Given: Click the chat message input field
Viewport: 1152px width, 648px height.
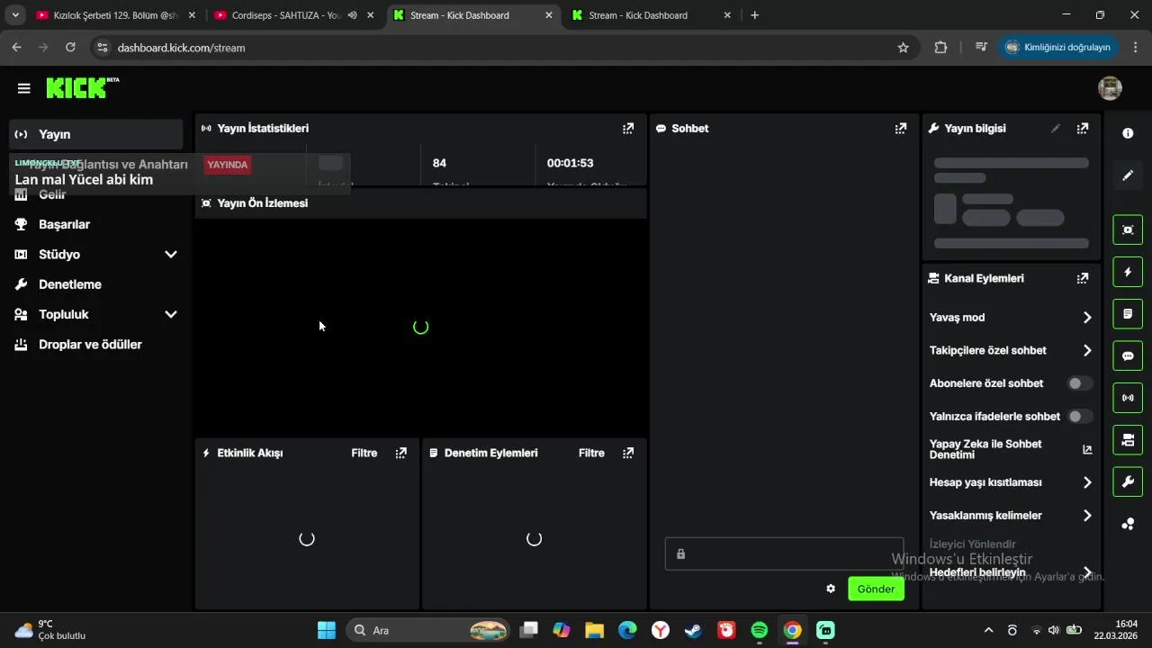Looking at the screenshot, I should coord(784,553).
